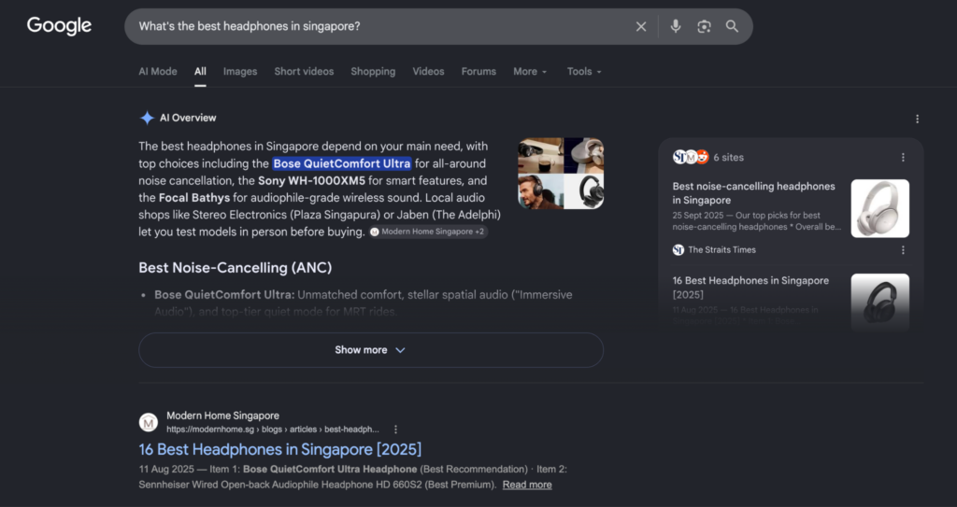Click the modernhome.sg breadcrumb URL
Screen dimensions: 957x507
click(x=273, y=430)
